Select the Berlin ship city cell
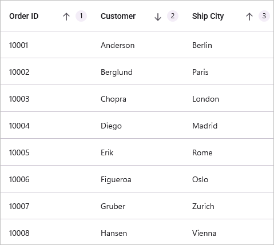Viewport: 274px width, 245px height. click(228, 45)
